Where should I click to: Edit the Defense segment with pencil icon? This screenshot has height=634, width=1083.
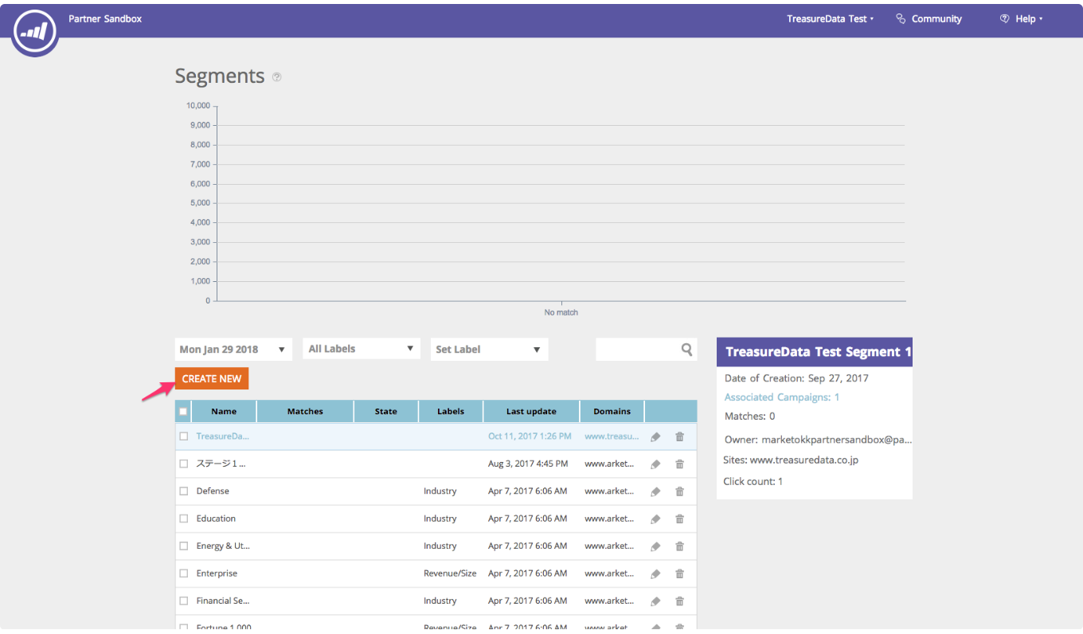click(655, 491)
